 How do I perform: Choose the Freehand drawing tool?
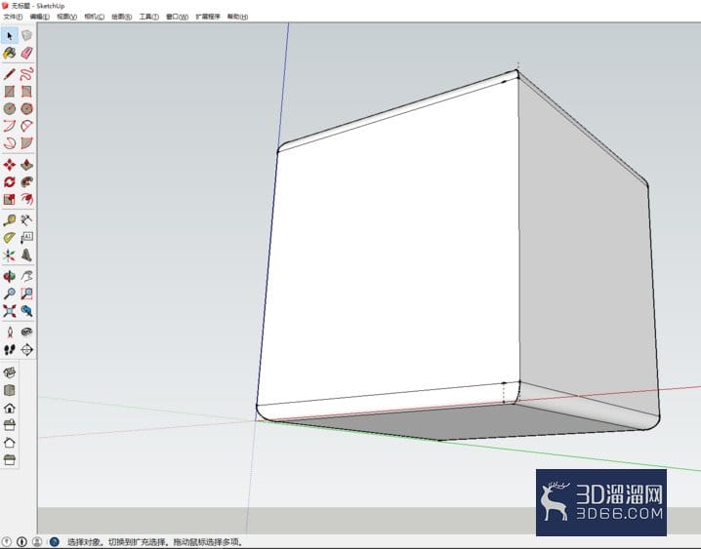click(x=26, y=74)
